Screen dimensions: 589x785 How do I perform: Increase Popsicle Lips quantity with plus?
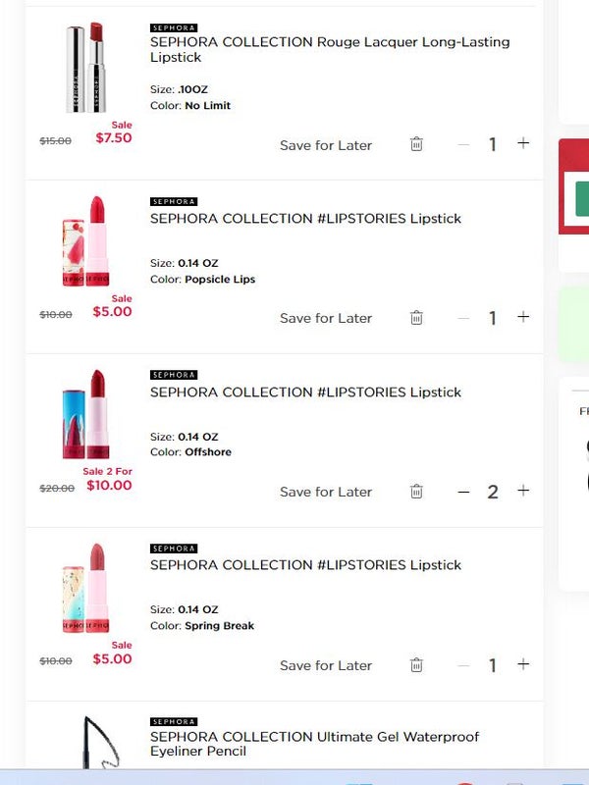(523, 317)
